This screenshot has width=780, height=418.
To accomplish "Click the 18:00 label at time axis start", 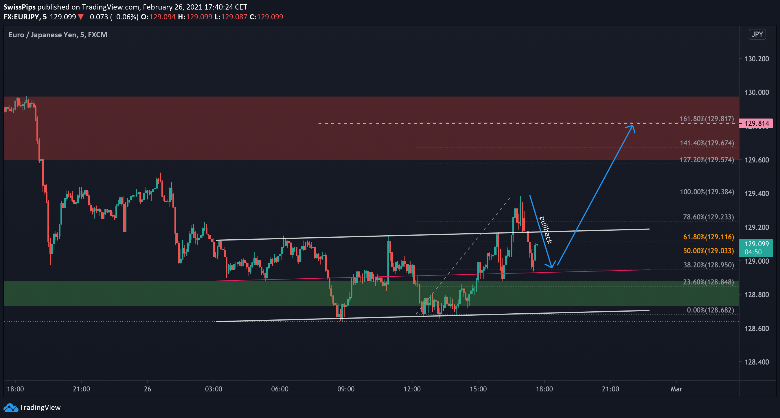I will click(15, 389).
